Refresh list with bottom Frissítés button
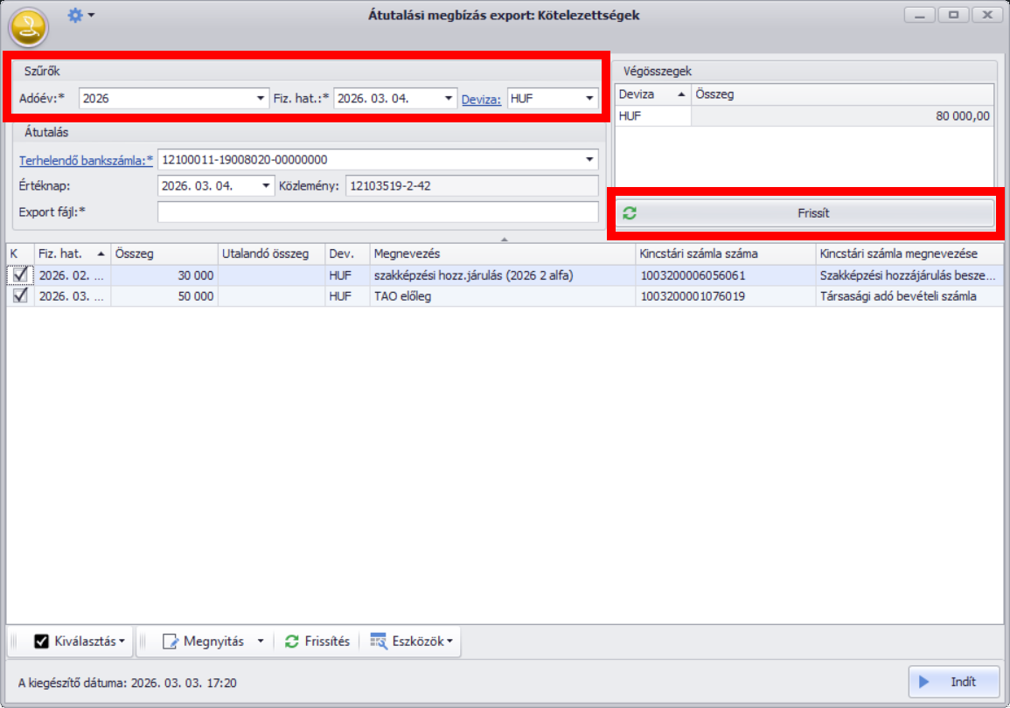The image size is (1010, 708). point(317,642)
